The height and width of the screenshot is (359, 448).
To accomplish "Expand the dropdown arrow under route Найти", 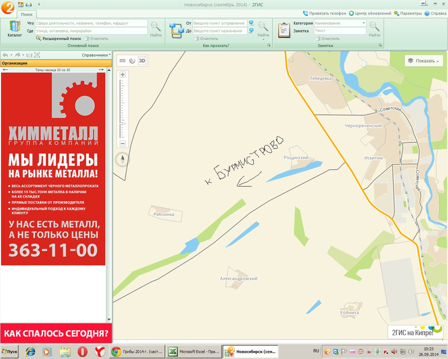I will point(263,39).
